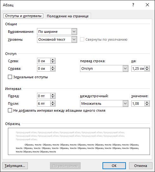Image resolution: width=155 pixels, height=172 pixels.
Task: Select the Отступы и интервалы tab
Action: coord(23,16)
